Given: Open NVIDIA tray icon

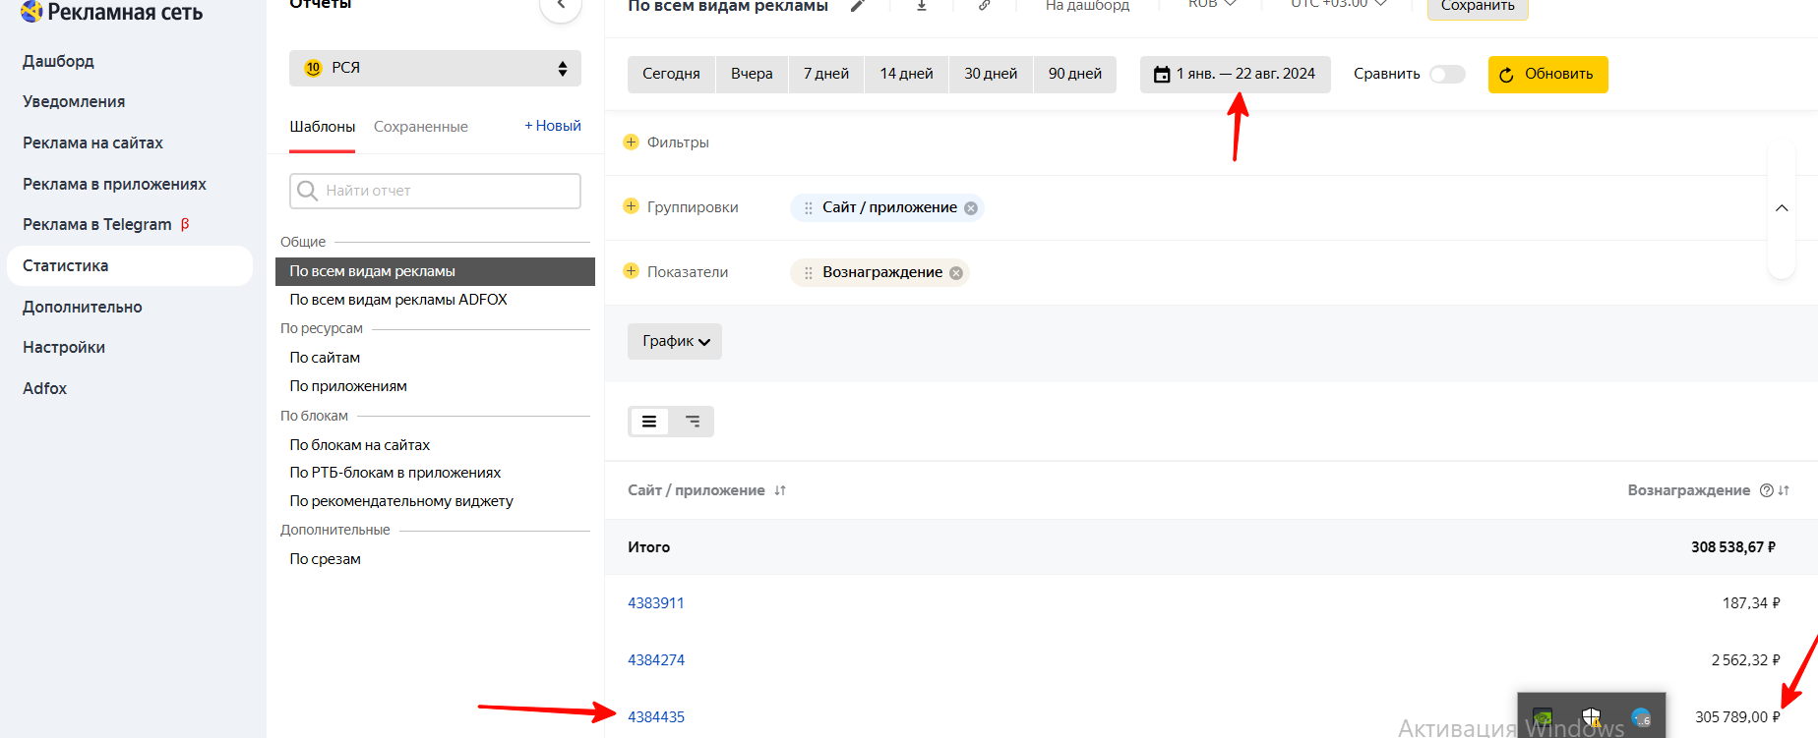Looking at the screenshot, I should 1543,717.
